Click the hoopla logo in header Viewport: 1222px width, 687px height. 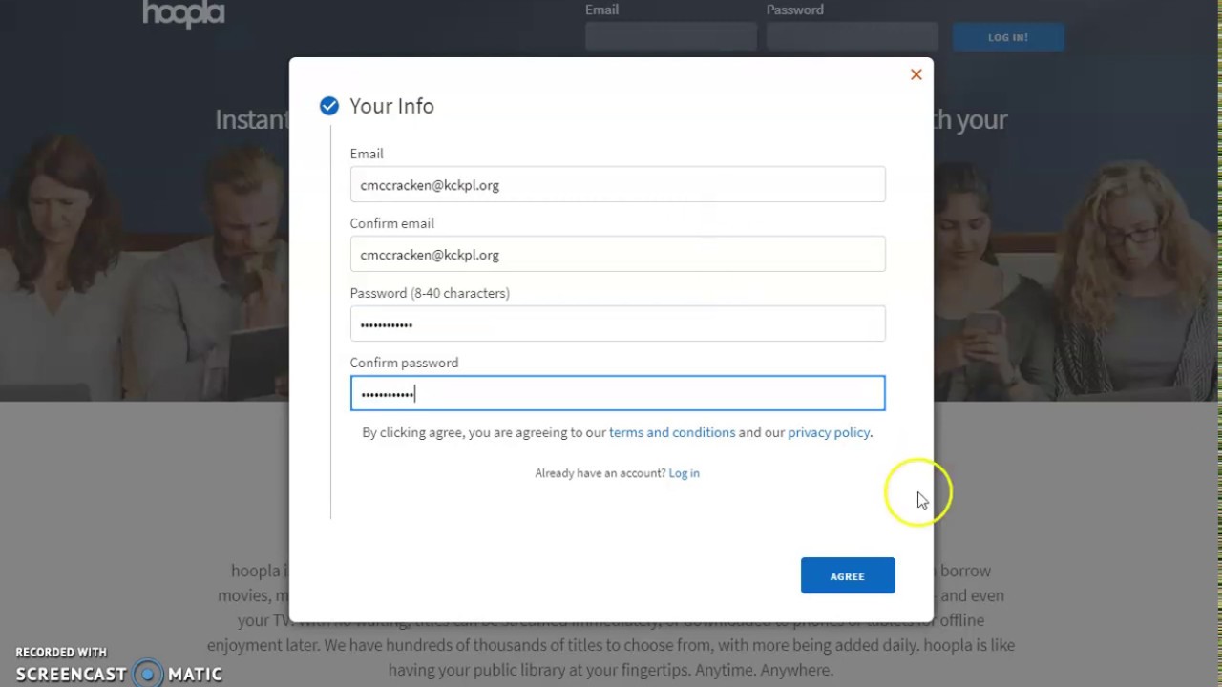coord(183,13)
